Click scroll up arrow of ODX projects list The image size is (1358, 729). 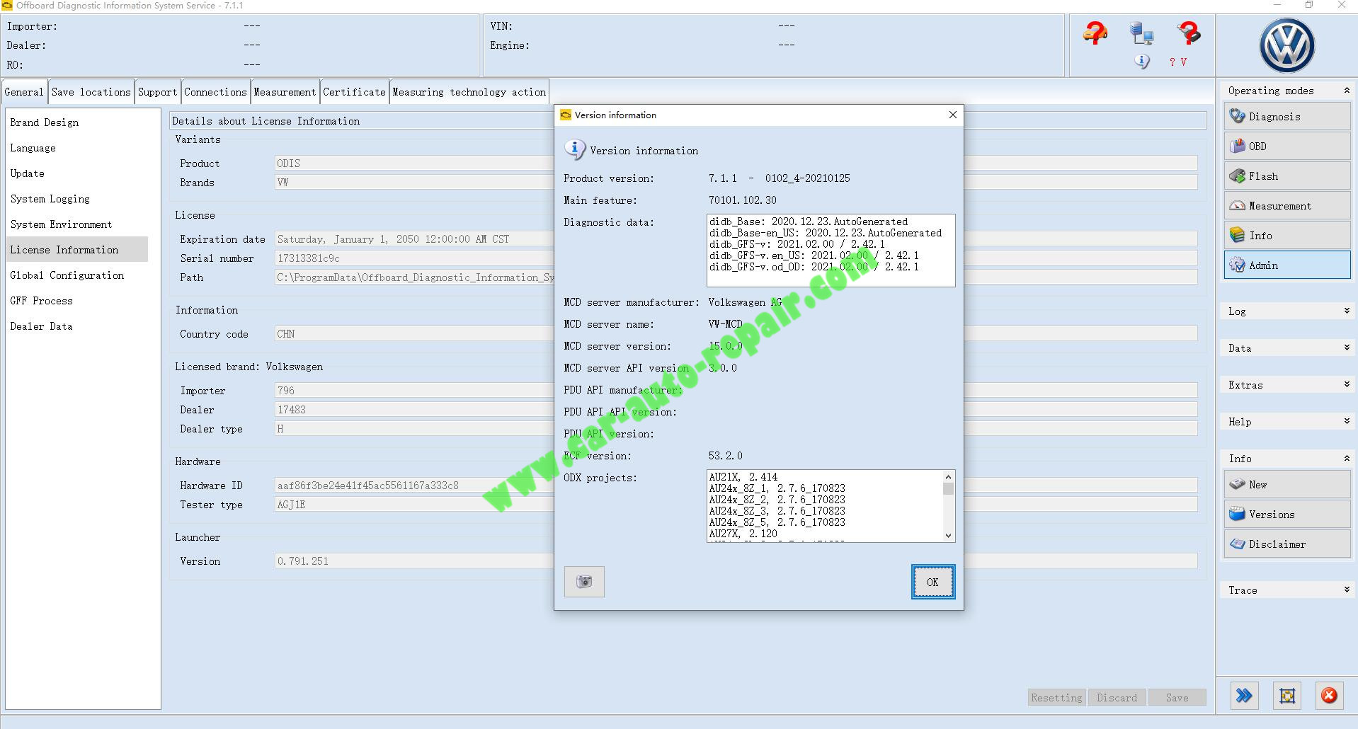[x=948, y=476]
